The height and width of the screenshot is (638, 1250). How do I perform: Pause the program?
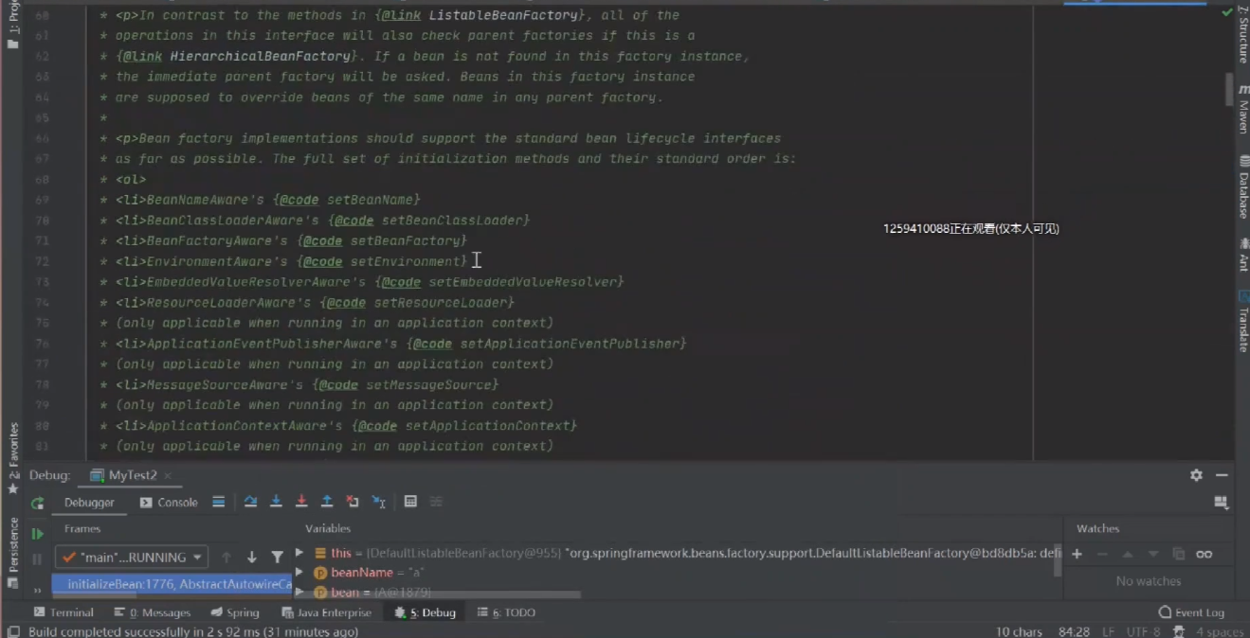point(37,559)
